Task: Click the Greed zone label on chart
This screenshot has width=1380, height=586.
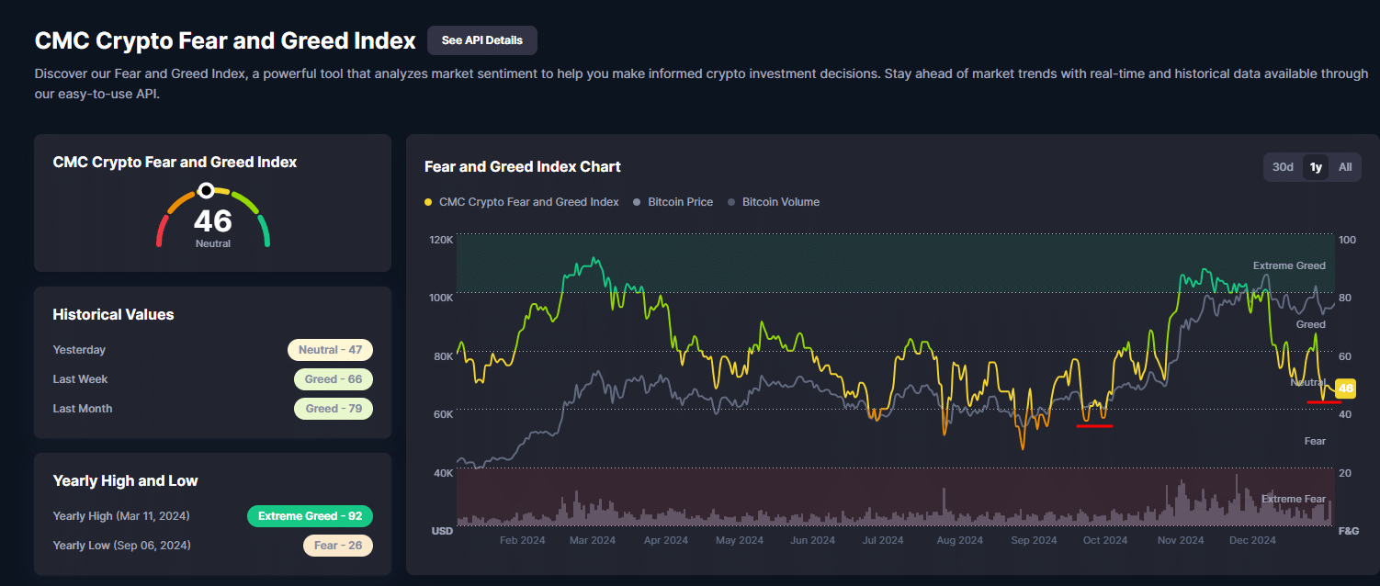Action: click(1310, 324)
